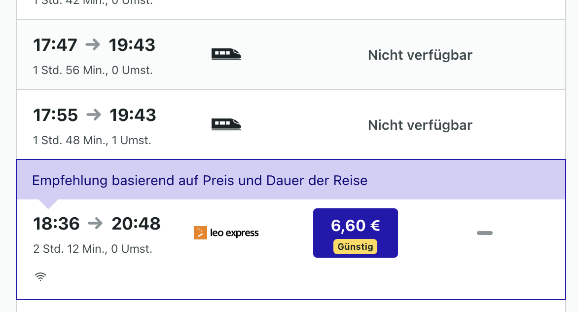Click Nicht verfügbar in the 17:55 row

point(420,125)
